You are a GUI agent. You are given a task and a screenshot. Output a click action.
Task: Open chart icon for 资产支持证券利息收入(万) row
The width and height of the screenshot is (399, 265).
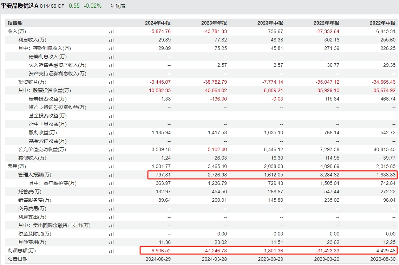pos(111,73)
